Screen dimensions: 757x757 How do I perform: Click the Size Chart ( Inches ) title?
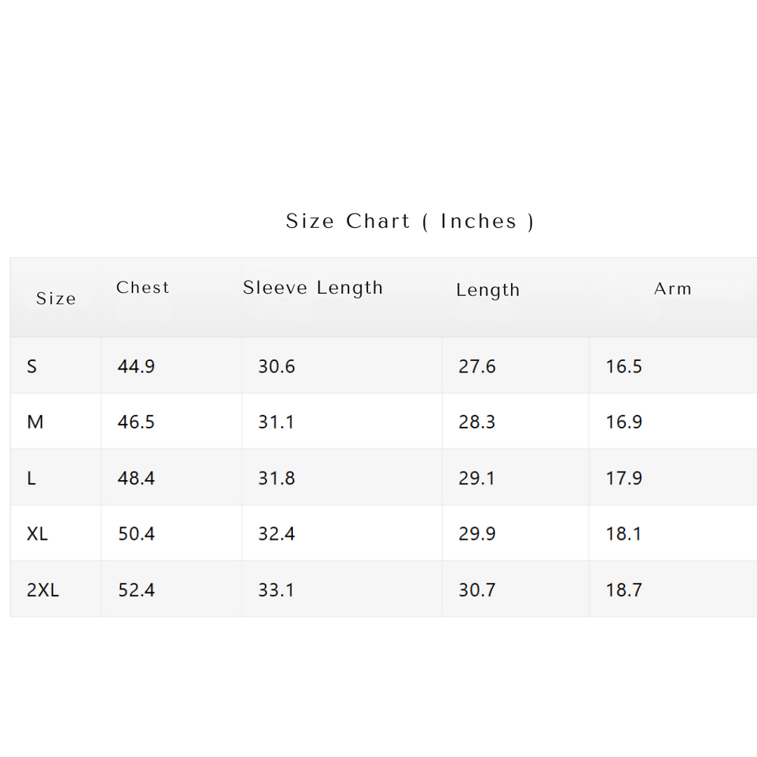[410, 221]
